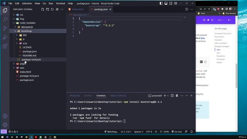This screenshot has height=139, width=247.
Task: Open the GitHub icon in Bootstrap navbar
Action: coord(204,20)
